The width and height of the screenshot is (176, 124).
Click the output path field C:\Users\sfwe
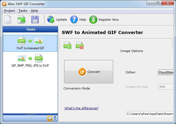(x=150, y=114)
